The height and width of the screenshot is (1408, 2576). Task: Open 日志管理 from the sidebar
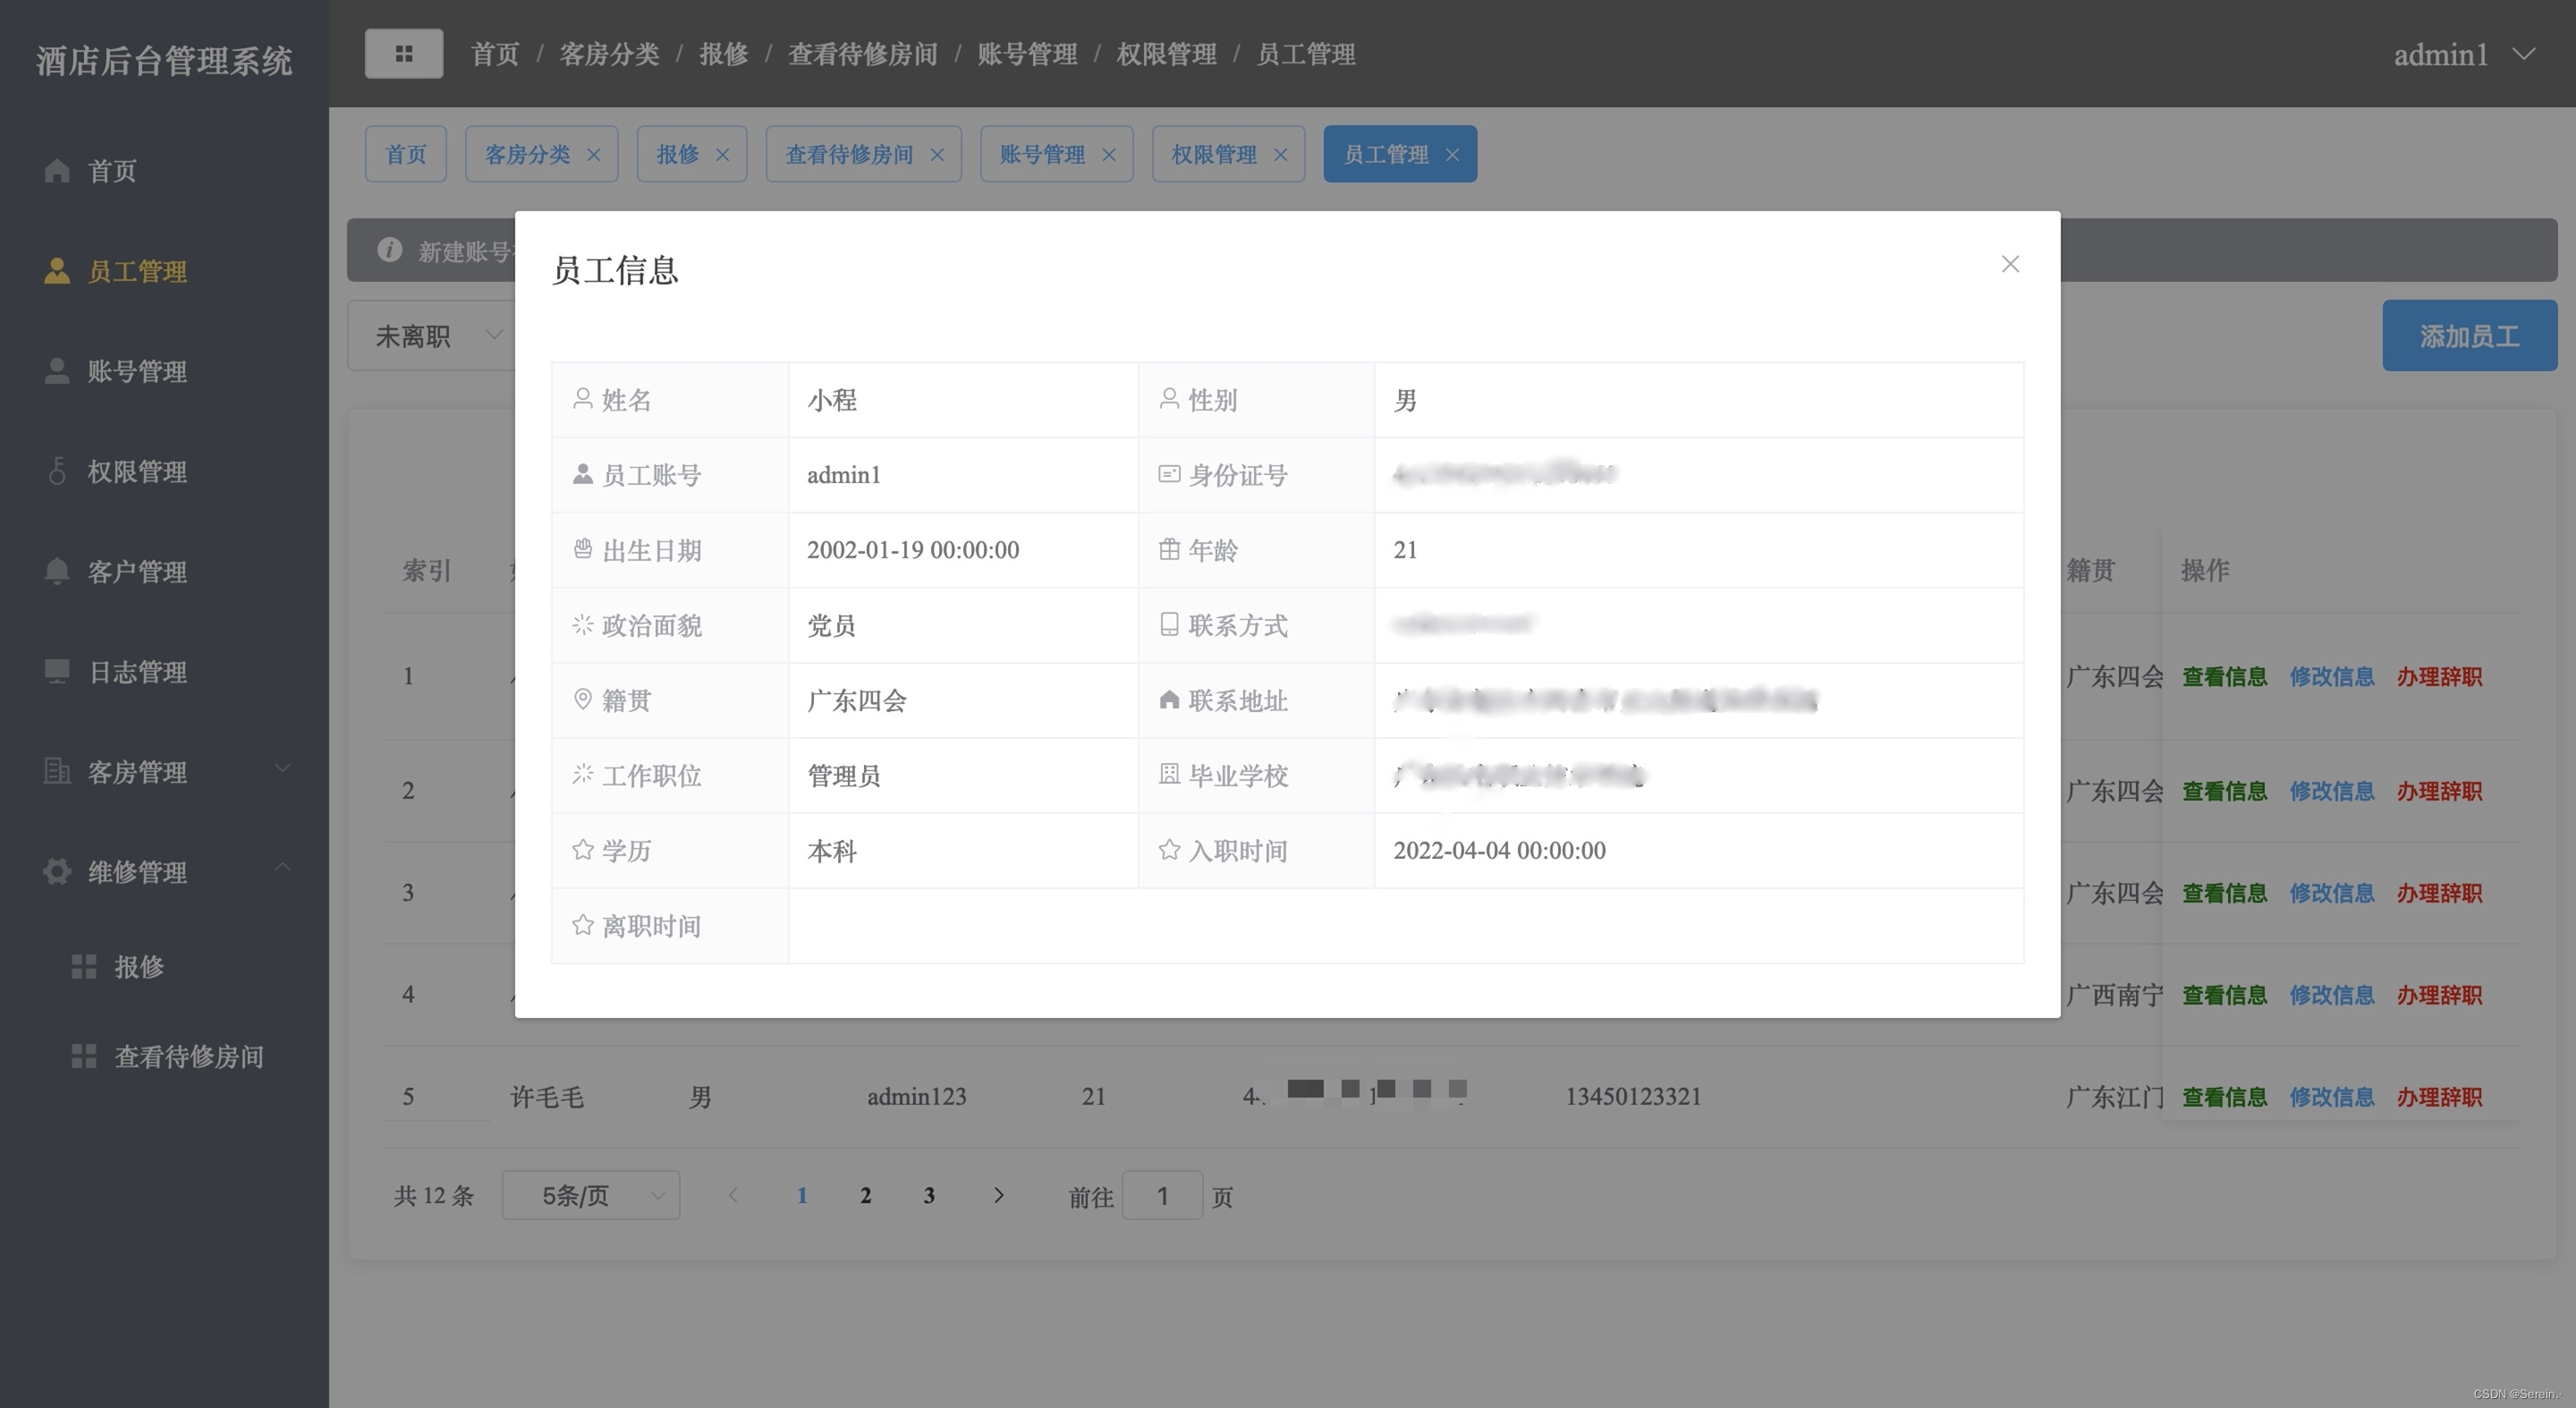137,671
